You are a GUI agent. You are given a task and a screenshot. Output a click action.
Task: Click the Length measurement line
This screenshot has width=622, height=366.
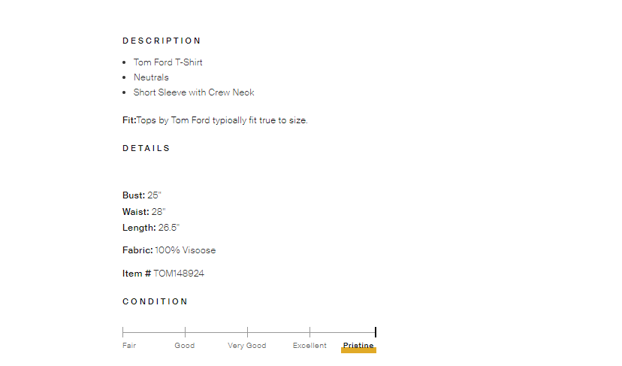point(151,228)
